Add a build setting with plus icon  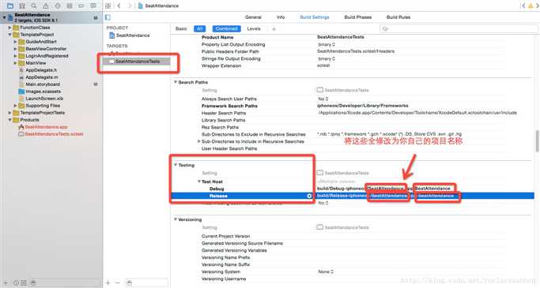[x=274, y=29]
